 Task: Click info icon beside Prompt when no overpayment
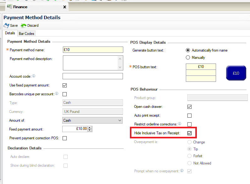[x=182, y=170]
